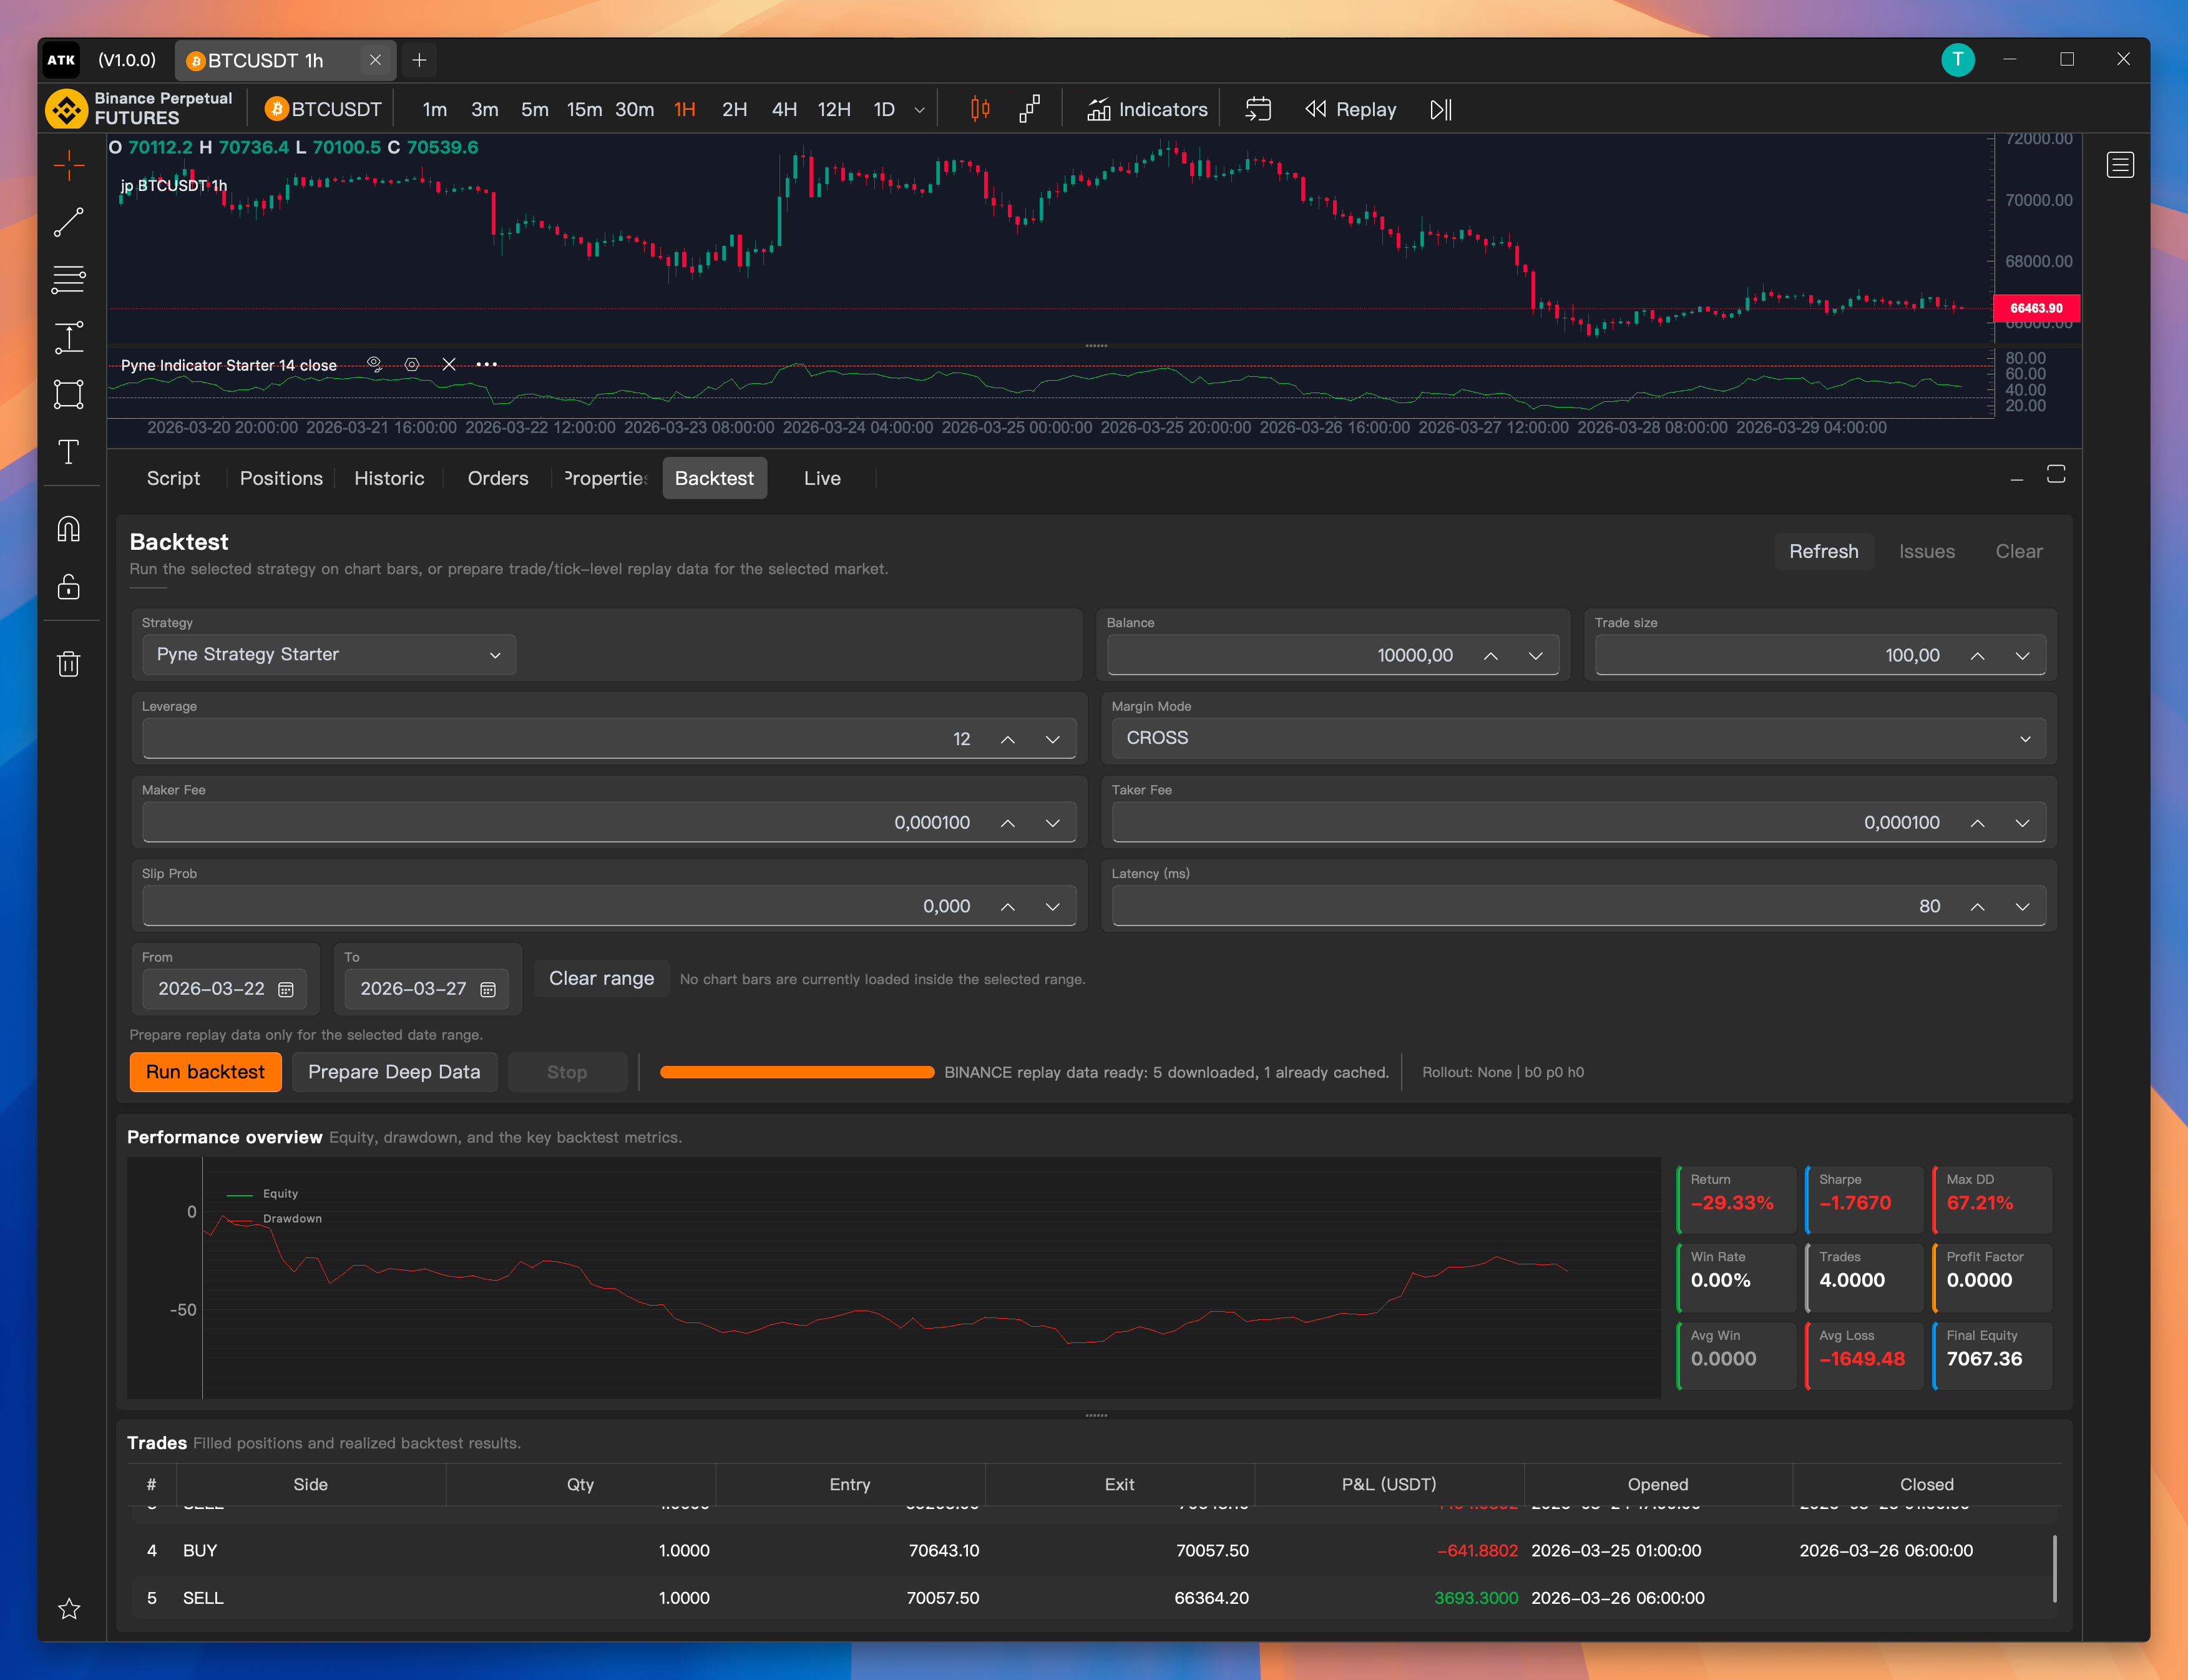Click the step forward playback icon

(x=1440, y=109)
